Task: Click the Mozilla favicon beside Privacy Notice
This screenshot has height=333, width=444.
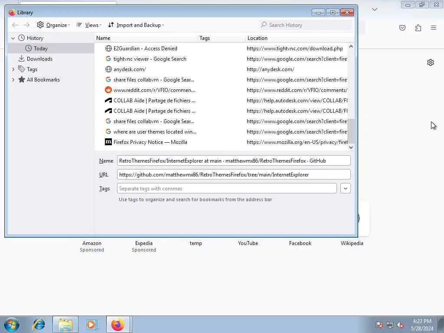Action: coord(108,142)
